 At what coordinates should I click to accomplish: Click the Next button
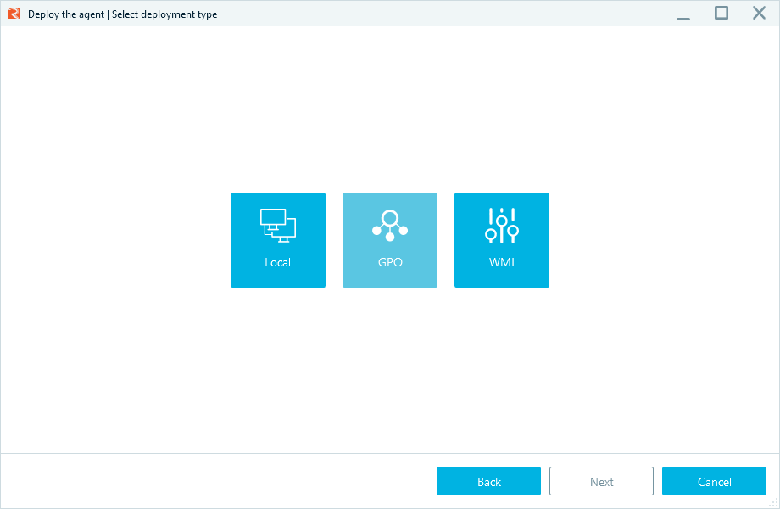(x=601, y=481)
